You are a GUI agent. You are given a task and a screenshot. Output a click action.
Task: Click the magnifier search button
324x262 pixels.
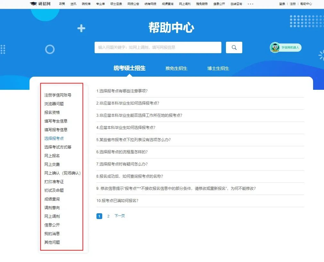pos(234,47)
